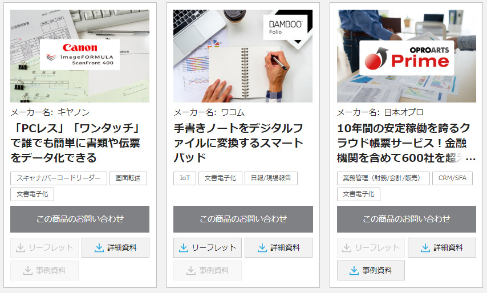The width and height of the screenshot is (487, 293).
Task: Click the download icon on 日本オプロ's 事例資料 button
Action: (x=354, y=270)
